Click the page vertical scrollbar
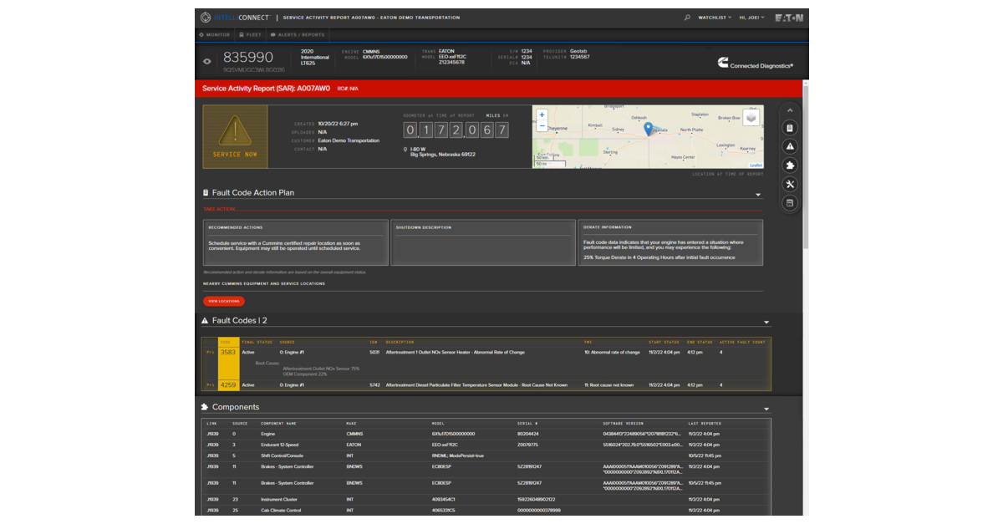The width and height of the screenshot is (1003, 524). click(x=805, y=167)
